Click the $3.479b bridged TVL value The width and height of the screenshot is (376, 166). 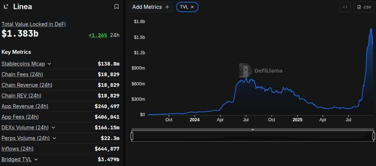(x=109, y=159)
